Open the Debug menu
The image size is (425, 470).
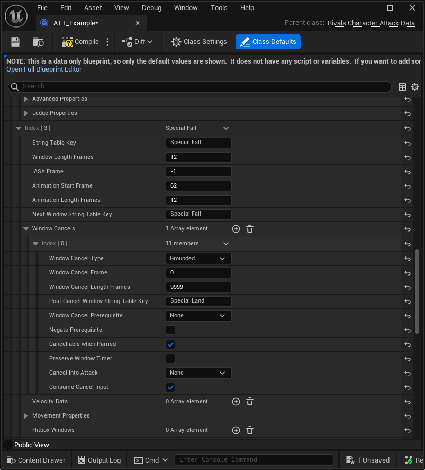pos(151,8)
